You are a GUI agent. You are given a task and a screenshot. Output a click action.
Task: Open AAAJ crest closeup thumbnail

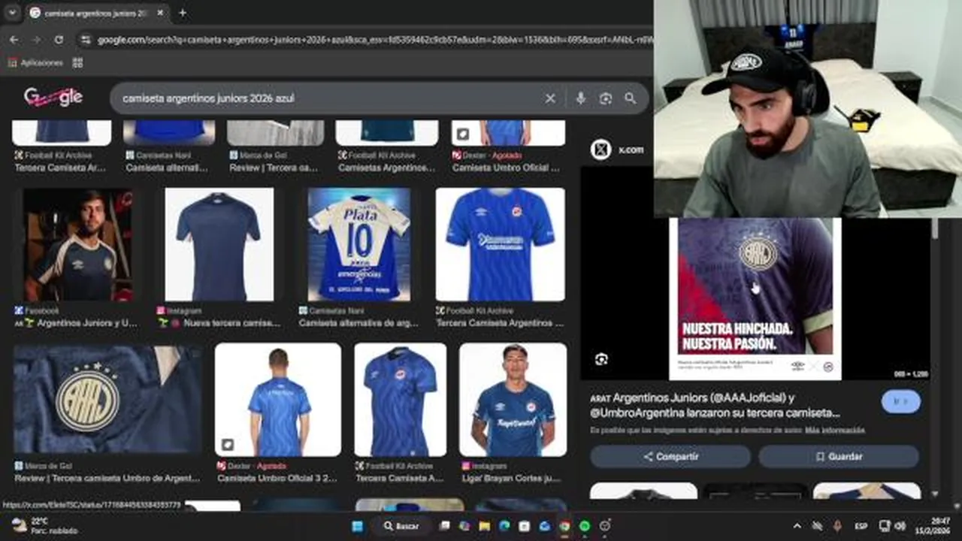pyautogui.click(x=107, y=400)
